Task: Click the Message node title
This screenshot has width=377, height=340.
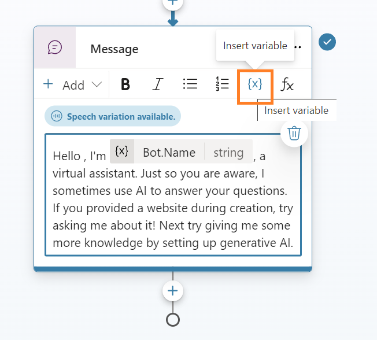Action: [114, 49]
